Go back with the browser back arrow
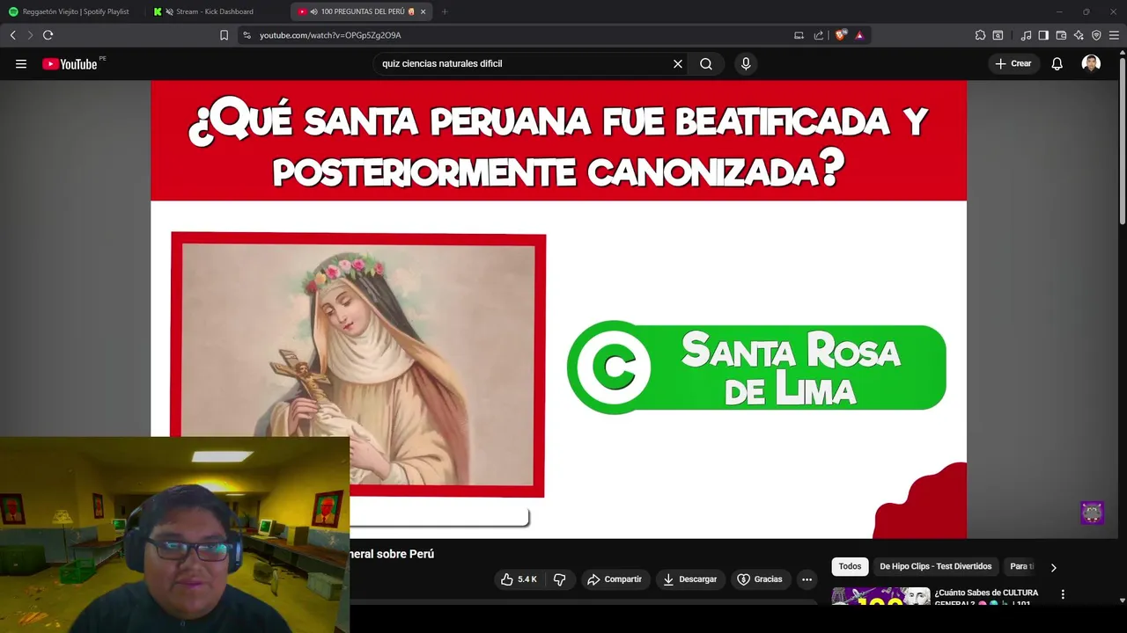The width and height of the screenshot is (1127, 633). pos(12,35)
